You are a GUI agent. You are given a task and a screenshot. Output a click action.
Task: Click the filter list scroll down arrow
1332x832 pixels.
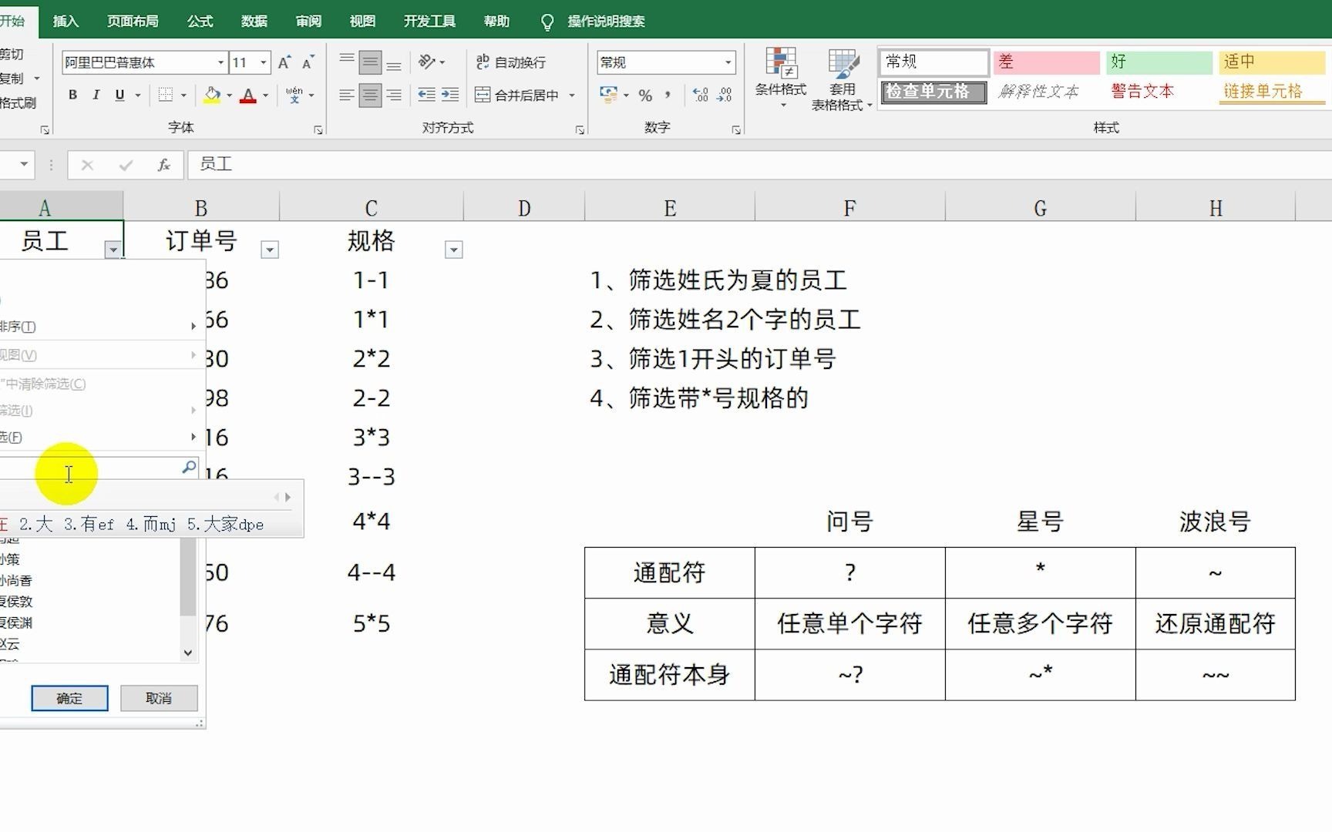[x=188, y=653]
